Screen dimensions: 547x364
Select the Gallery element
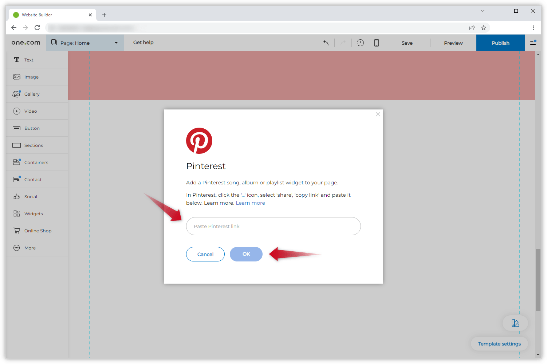coord(32,94)
